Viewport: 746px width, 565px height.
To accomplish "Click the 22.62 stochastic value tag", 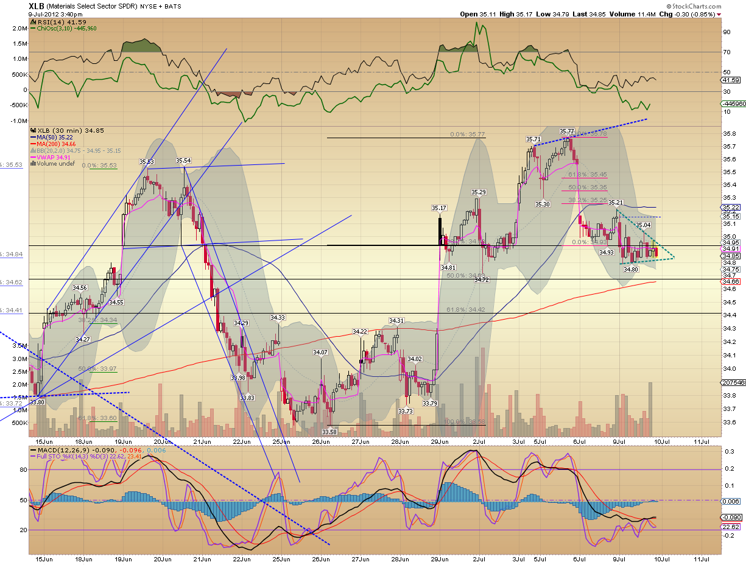I will [731, 527].
